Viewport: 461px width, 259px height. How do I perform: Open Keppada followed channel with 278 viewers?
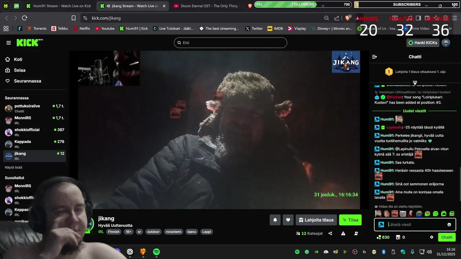(35, 144)
